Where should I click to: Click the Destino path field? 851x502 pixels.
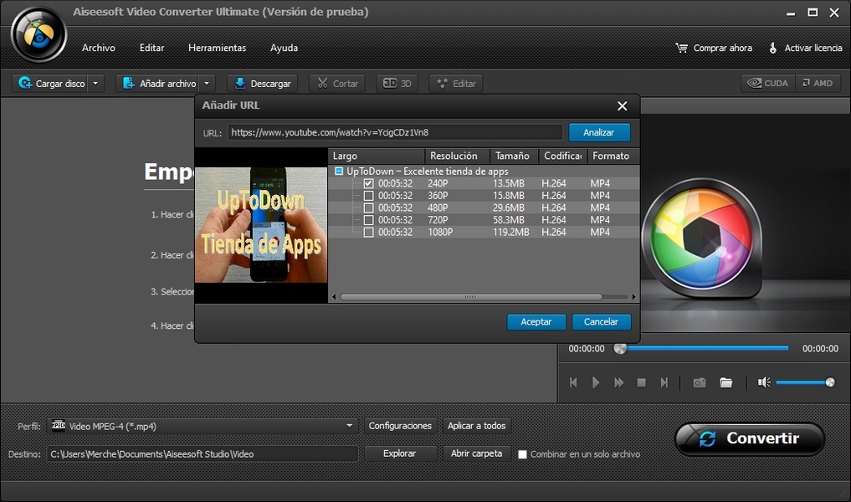[x=203, y=453]
